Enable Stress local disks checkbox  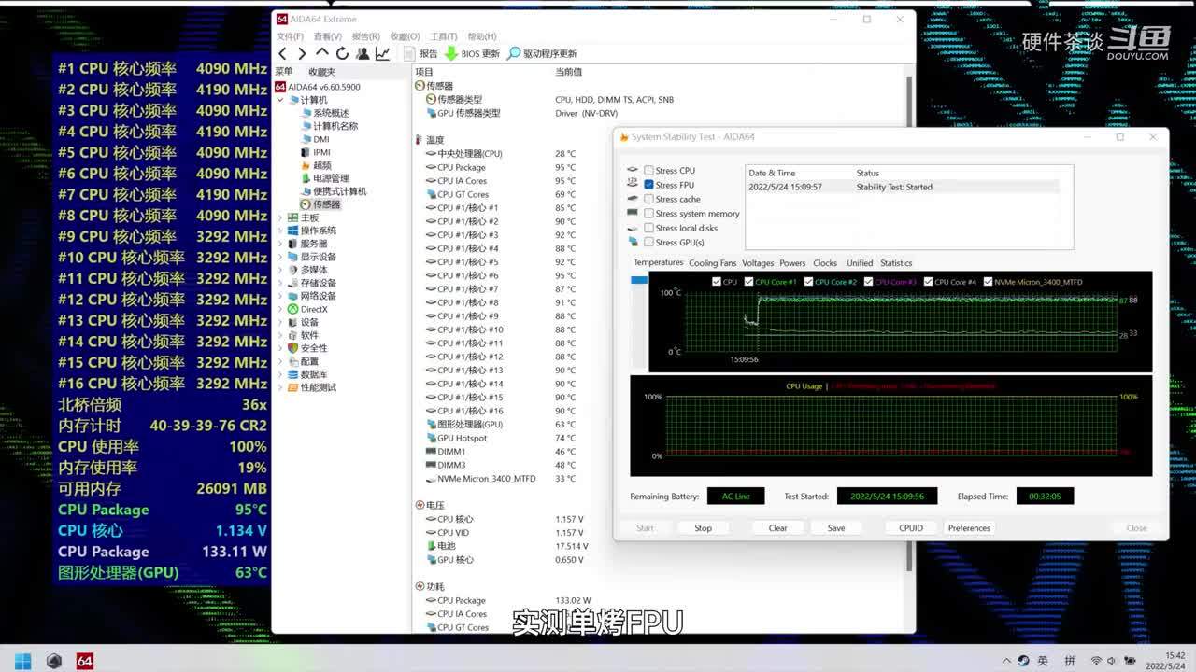648,228
